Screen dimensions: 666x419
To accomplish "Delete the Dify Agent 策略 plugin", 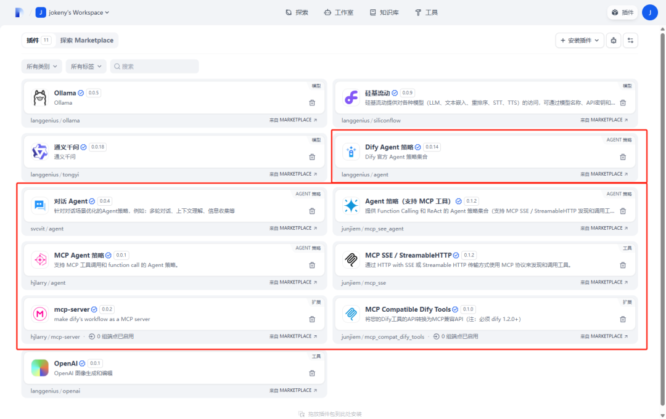I will (623, 157).
